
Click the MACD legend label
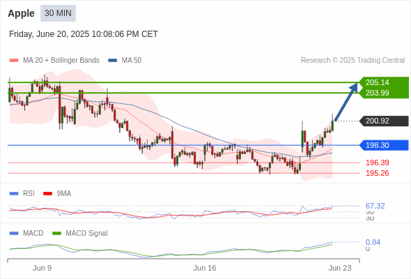pyautogui.click(x=33, y=234)
